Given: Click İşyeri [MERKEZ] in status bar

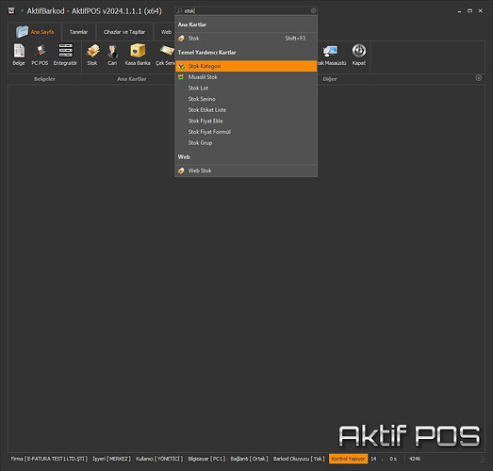Looking at the screenshot, I should [x=111, y=459].
